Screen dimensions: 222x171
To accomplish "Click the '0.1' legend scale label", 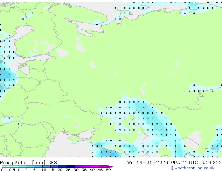I will [x=4, y=170].
